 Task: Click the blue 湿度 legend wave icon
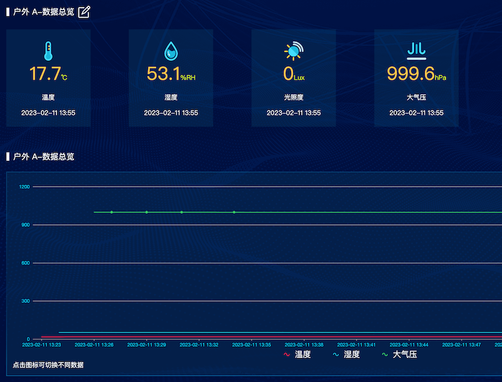[x=336, y=355]
